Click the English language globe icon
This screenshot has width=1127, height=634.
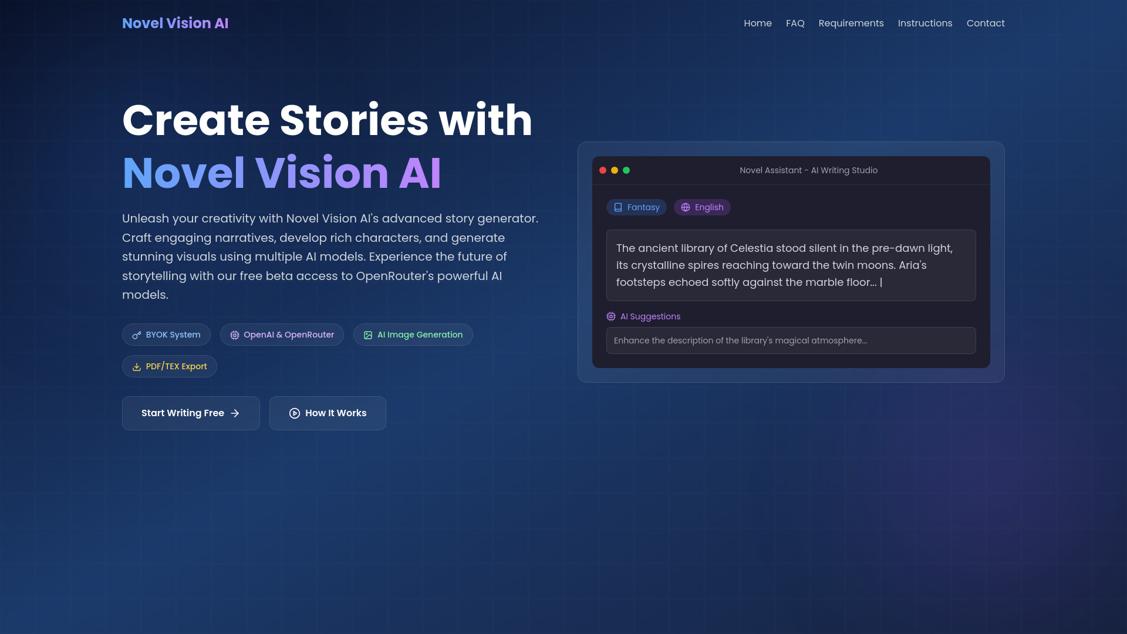click(x=686, y=207)
